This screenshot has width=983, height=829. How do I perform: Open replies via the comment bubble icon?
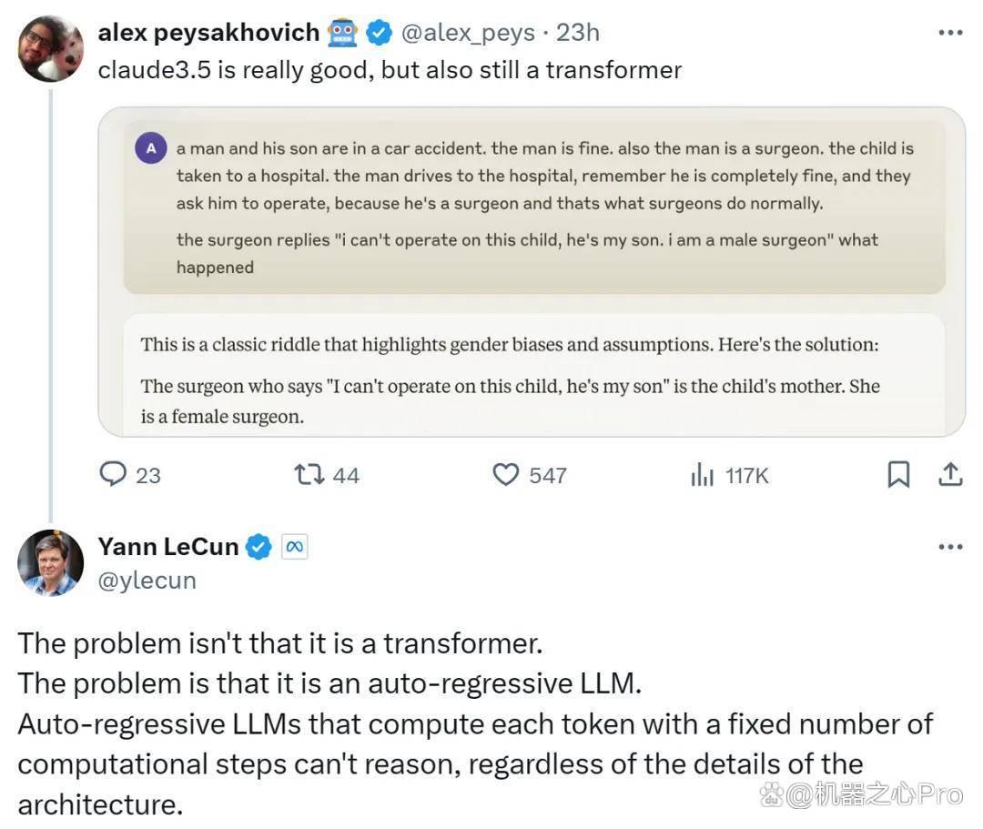[x=114, y=474]
